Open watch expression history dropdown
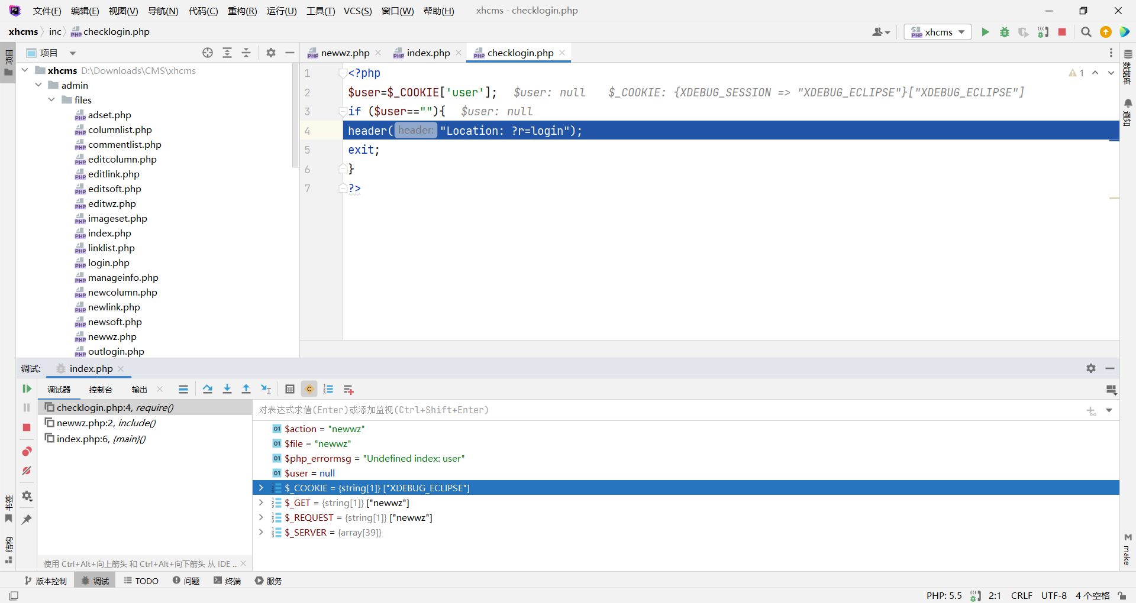Viewport: 1136px width, 603px height. tap(1109, 410)
